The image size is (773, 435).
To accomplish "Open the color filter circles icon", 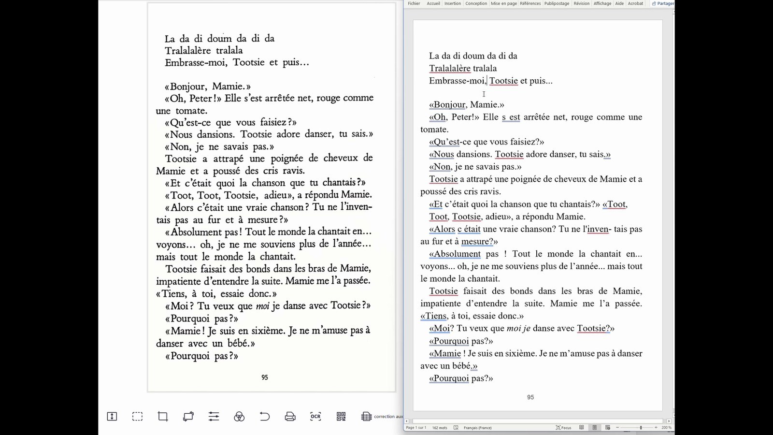I will (239, 417).
